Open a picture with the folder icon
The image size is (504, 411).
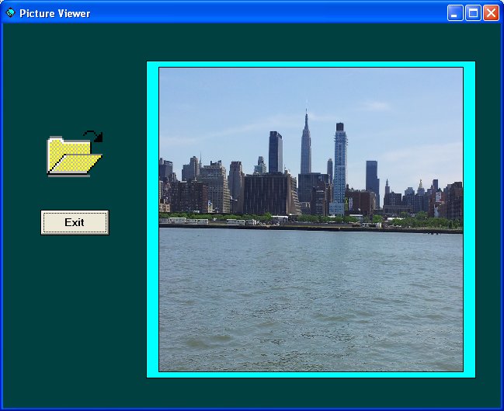pos(75,153)
